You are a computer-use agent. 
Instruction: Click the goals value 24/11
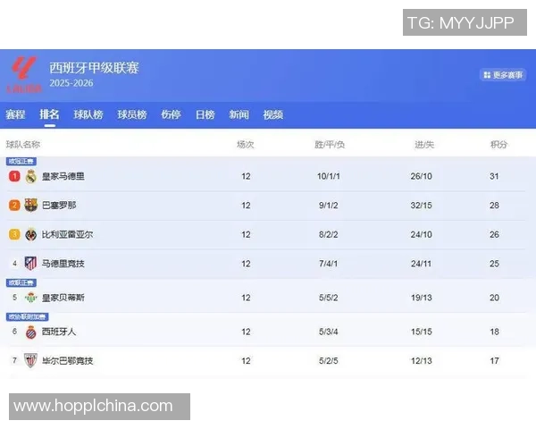click(421, 264)
